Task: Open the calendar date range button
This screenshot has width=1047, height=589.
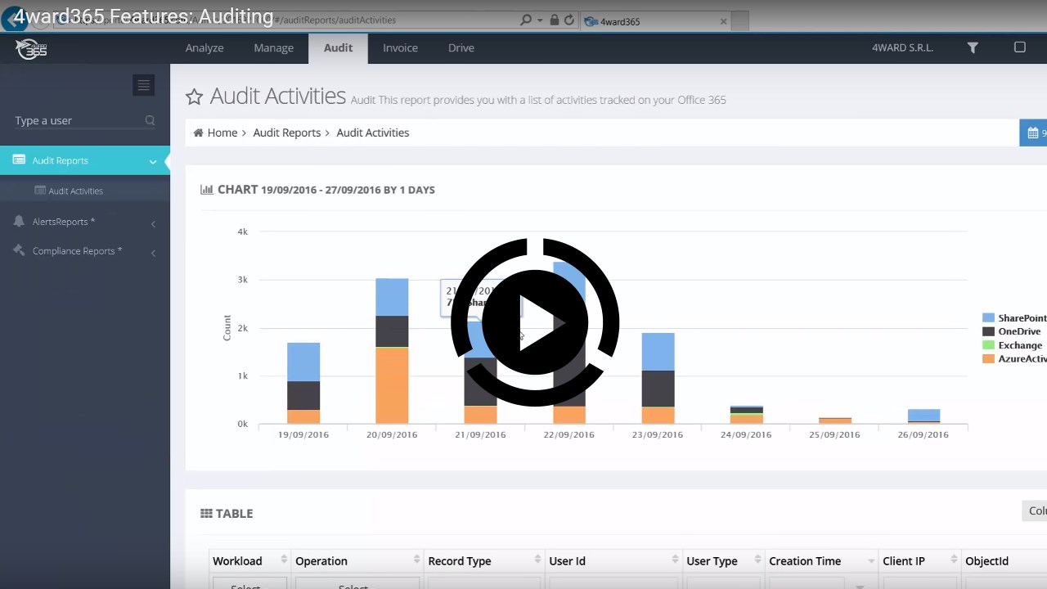Action: (x=1033, y=133)
